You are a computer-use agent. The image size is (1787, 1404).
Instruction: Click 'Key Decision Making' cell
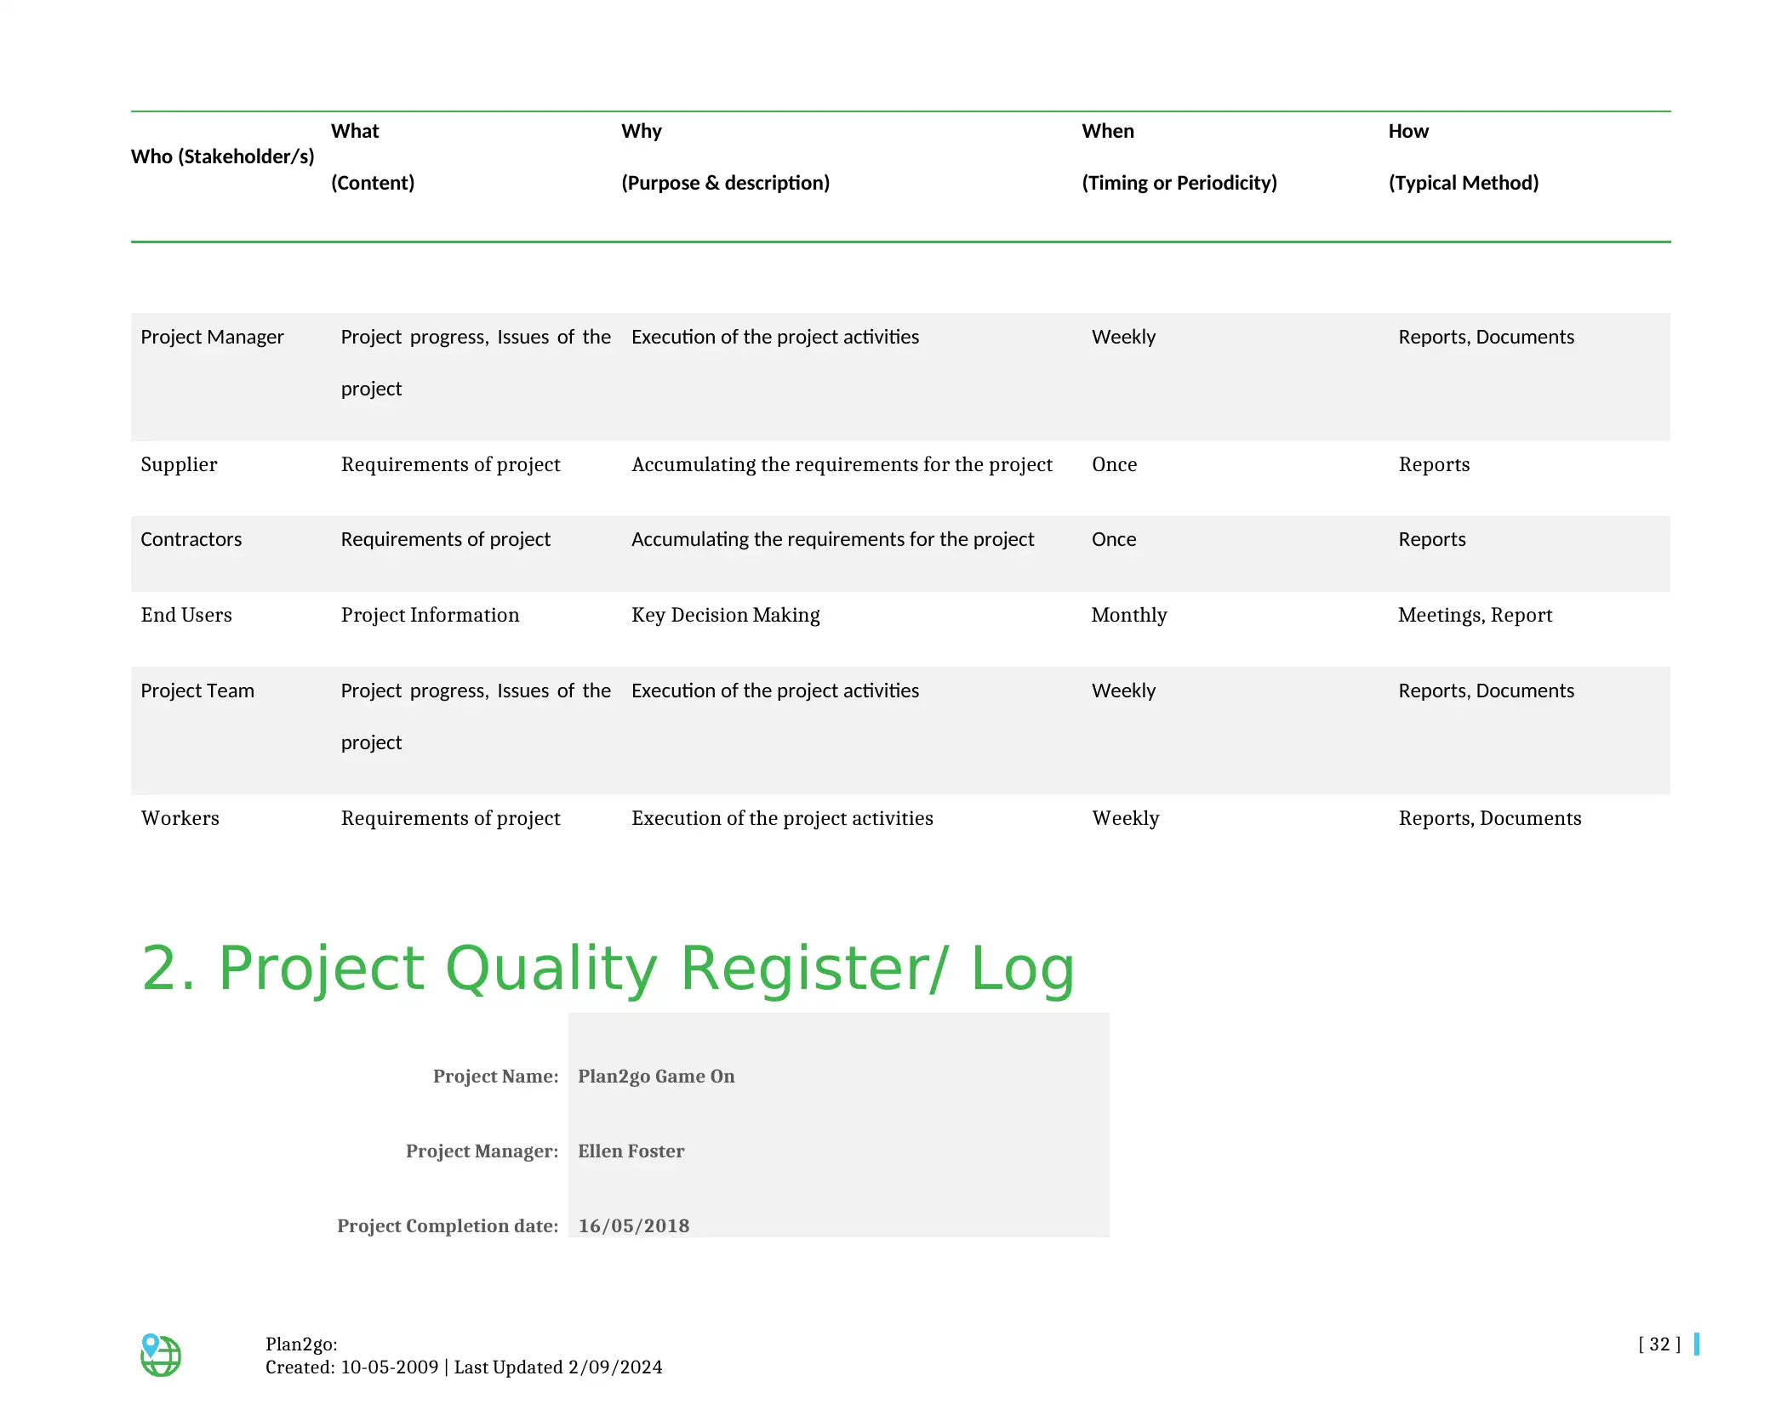click(725, 615)
